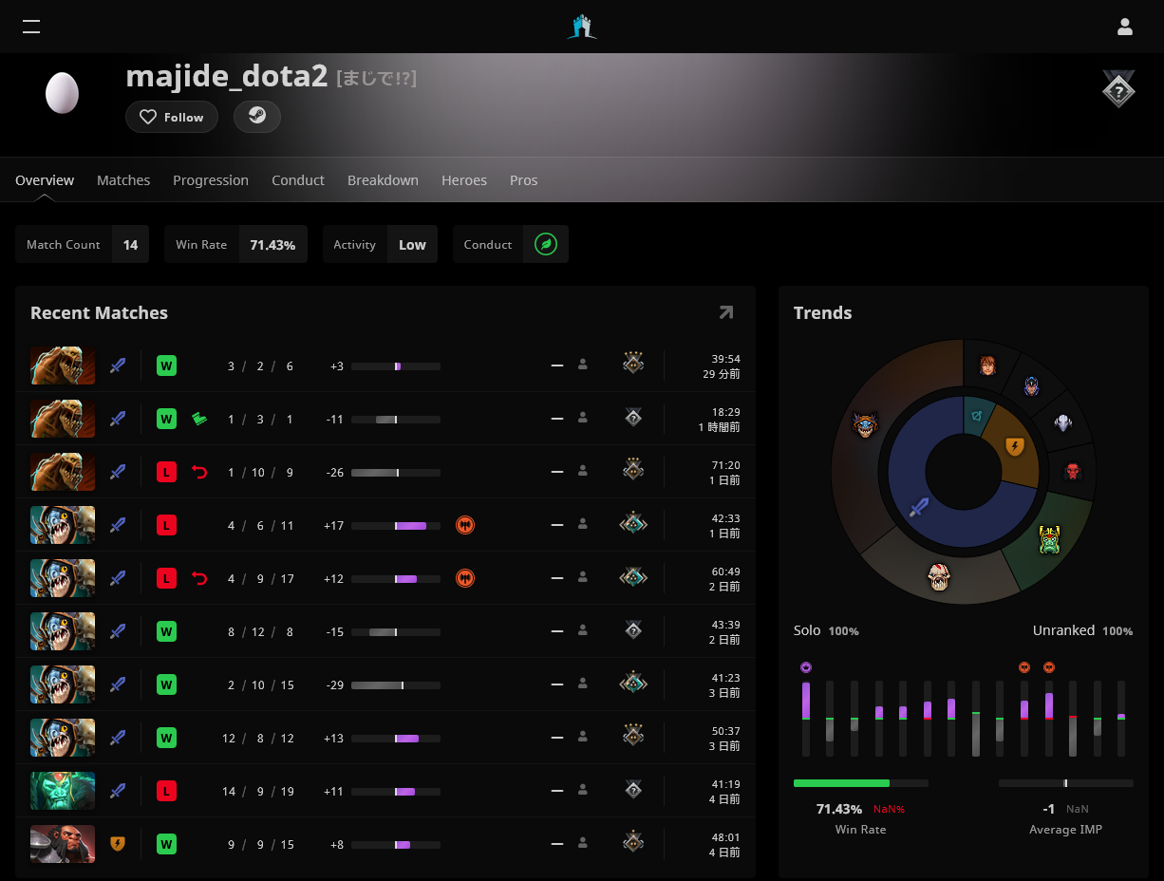Click the large blue-hat hero in Trends wheel
This screenshot has height=881, width=1164.
tap(864, 424)
